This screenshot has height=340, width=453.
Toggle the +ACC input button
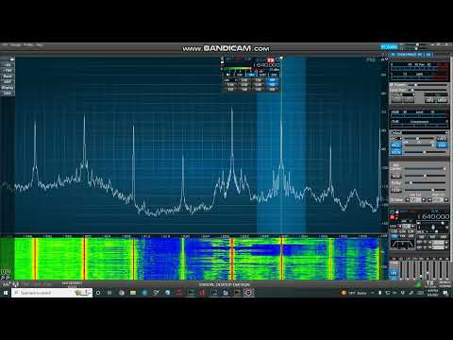(x=442, y=139)
